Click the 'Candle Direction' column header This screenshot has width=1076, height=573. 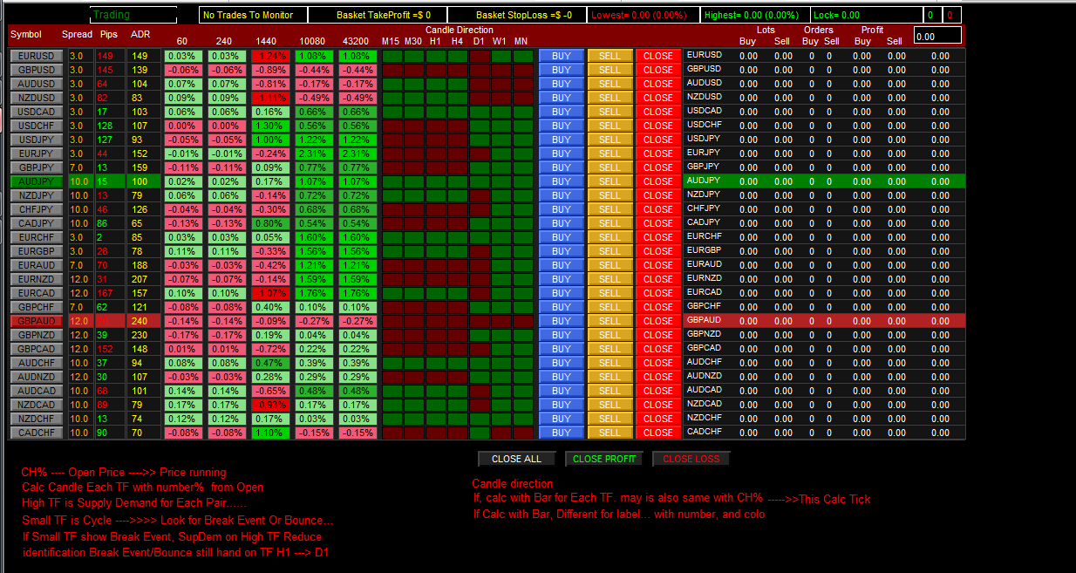coord(459,31)
